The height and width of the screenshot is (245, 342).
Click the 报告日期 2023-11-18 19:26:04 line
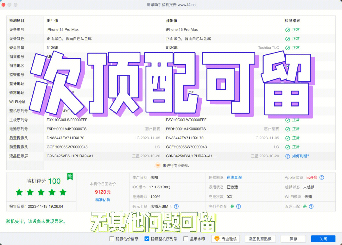click(36, 206)
